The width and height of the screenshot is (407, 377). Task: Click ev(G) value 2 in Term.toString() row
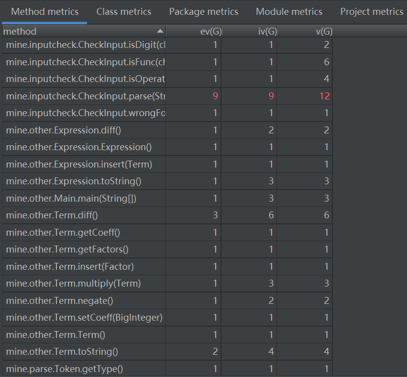coord(215,352)
